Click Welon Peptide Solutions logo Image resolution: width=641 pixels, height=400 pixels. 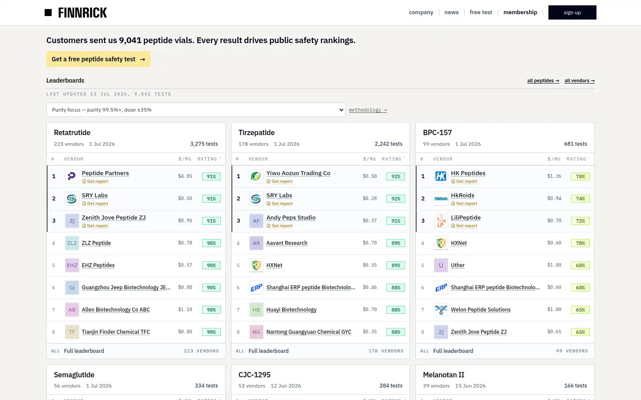click(x=441, y=310)
